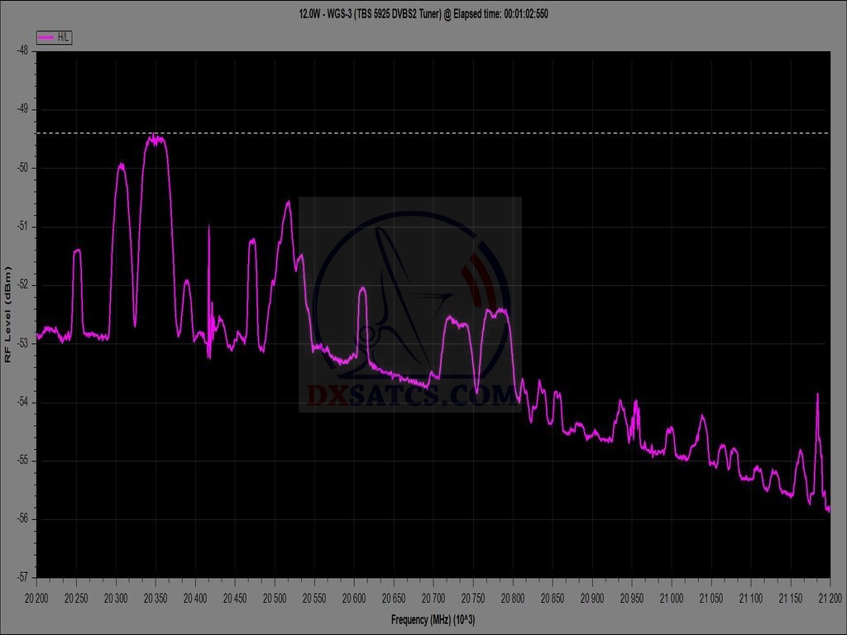847x635 pixels.
Task: Click the chart title showing WGS-3 tuner
Action: tap(423, 14)
